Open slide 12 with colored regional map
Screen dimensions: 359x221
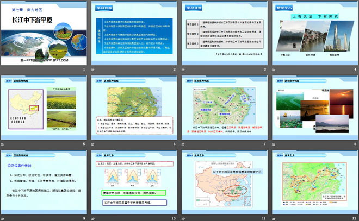(x=314, y=185)
